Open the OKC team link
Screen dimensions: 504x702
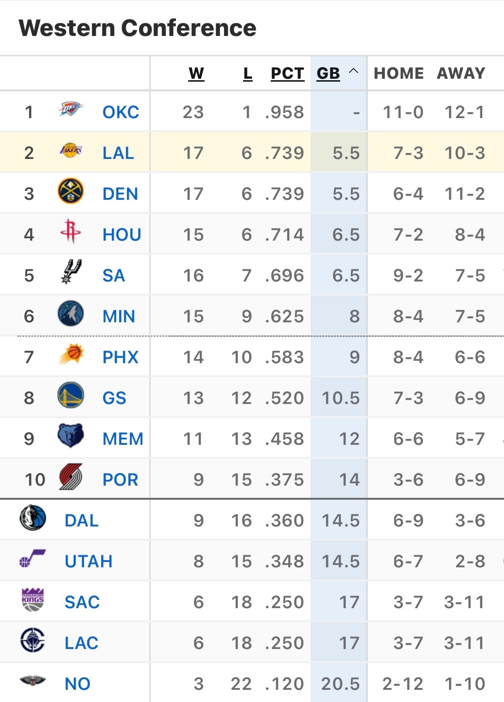(x=121, y=112)
